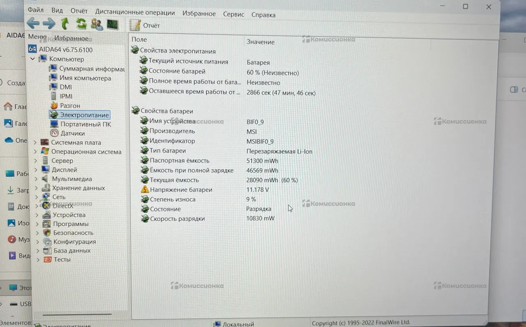Click the users management toolbar icon
The height and width of the screenshot is (327, 526).
[x=97, y=24]
